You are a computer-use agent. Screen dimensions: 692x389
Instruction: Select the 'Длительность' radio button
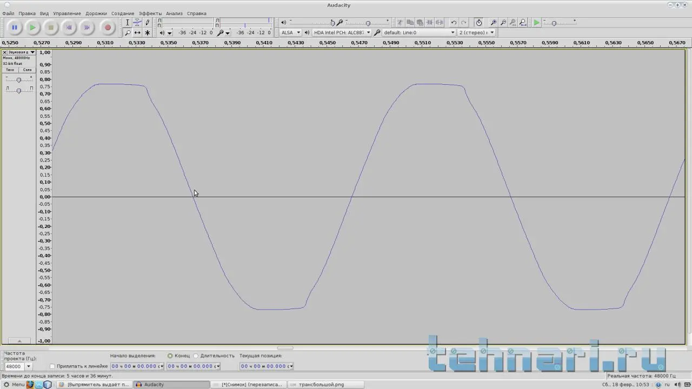point(196,356)
